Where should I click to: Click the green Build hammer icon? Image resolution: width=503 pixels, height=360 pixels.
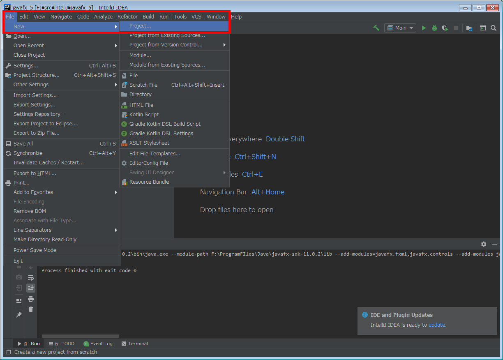[376, 28]
